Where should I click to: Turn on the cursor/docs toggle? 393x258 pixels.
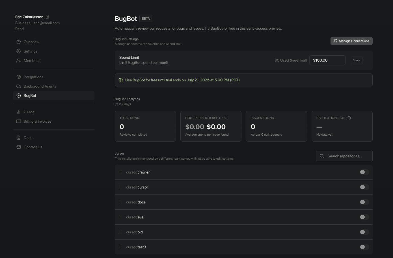pos(364,202)
